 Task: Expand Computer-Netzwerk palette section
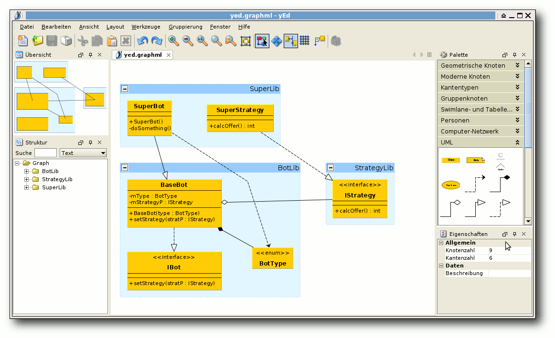(x=480, y=132)
